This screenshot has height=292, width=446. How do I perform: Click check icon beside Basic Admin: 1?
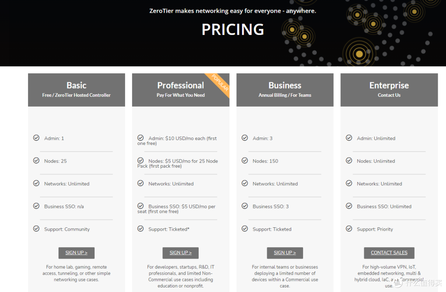(x=36, y=138)
